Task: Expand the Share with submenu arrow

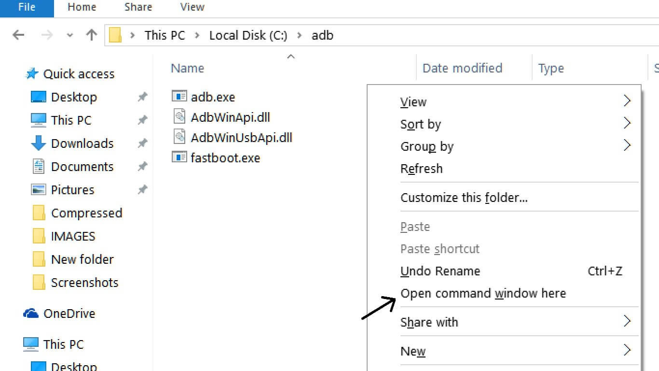Action: [x=627, y=321]
